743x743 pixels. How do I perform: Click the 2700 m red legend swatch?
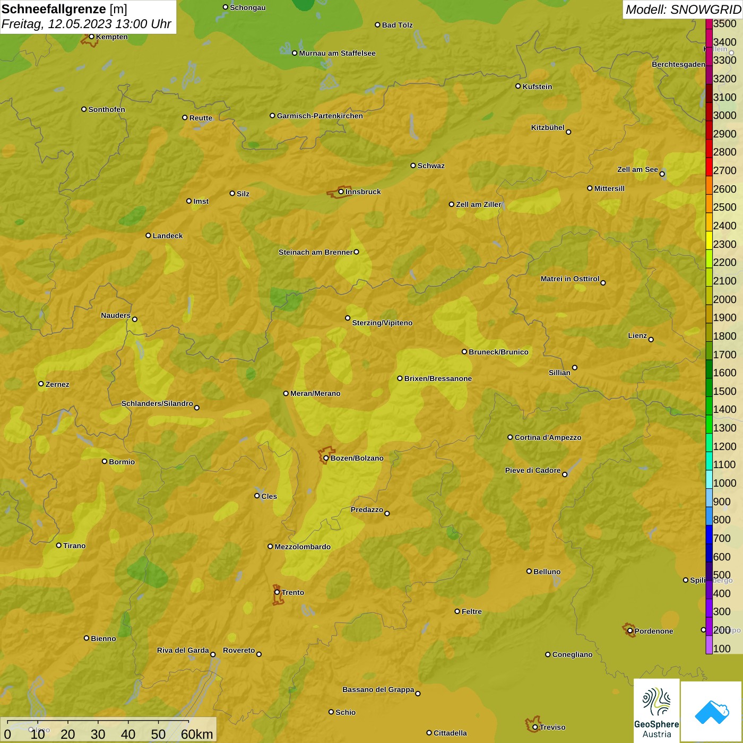[709, 166]
